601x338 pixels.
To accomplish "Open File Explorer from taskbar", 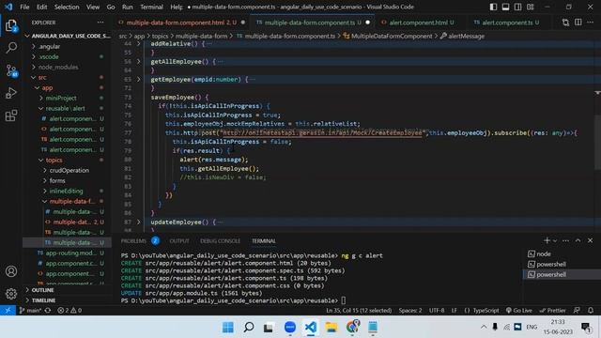I will point(331,328).
